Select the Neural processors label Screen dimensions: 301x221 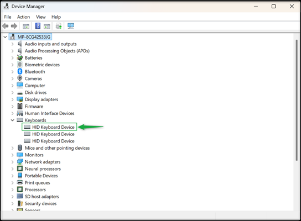pos(43,169)
